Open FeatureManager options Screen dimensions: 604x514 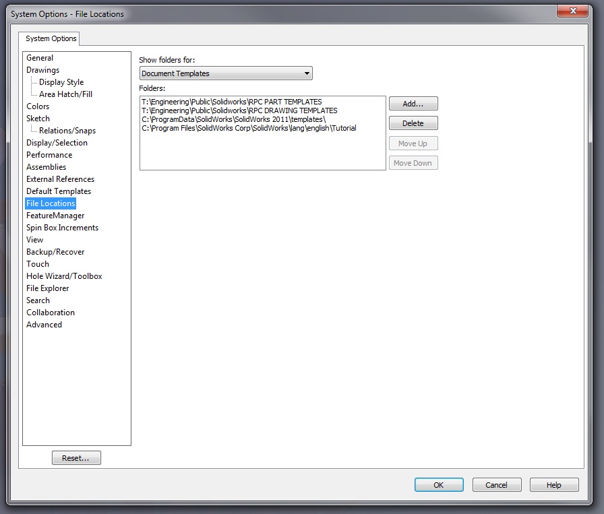(x=55, y=215)
